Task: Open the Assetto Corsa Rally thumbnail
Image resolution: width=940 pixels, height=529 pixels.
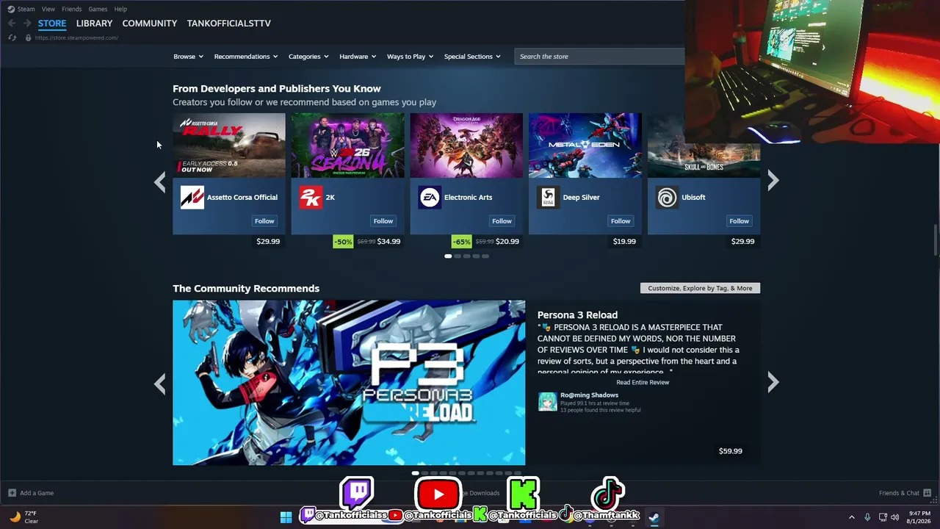Action: point(229,145)
